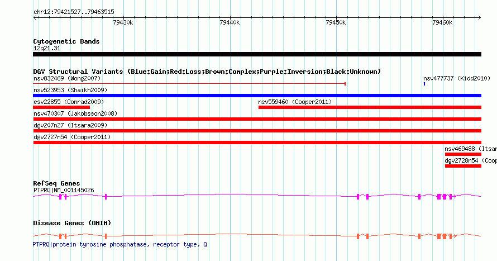Open the dgv2728n54 variant label

pyautogui.click(x=471, y=160)
